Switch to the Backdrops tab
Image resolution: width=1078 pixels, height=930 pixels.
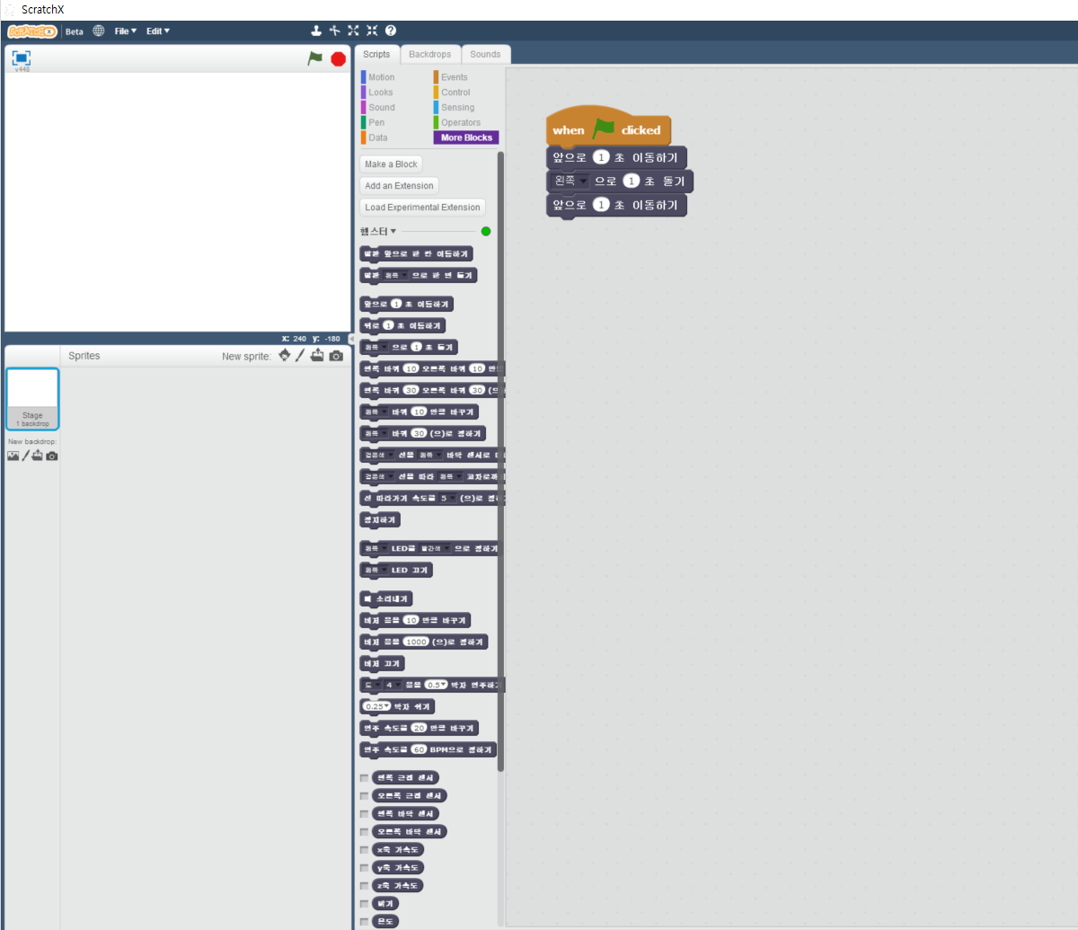[430, 54]
